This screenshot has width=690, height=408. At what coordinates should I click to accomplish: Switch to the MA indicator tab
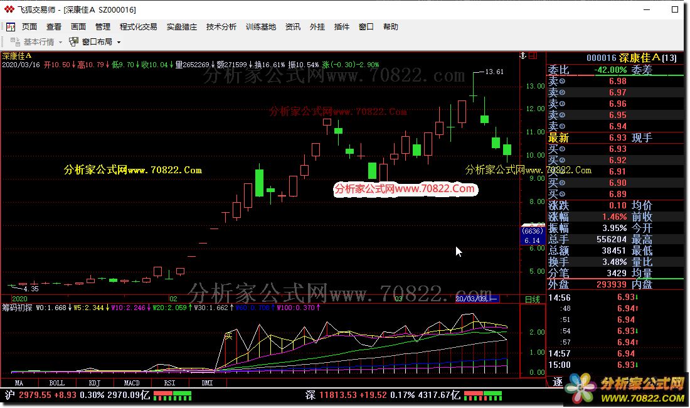click(19, 383)
